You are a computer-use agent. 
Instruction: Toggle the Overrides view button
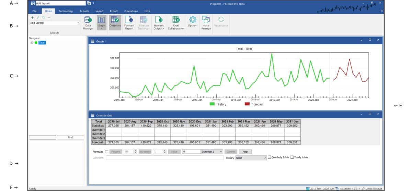115,23
